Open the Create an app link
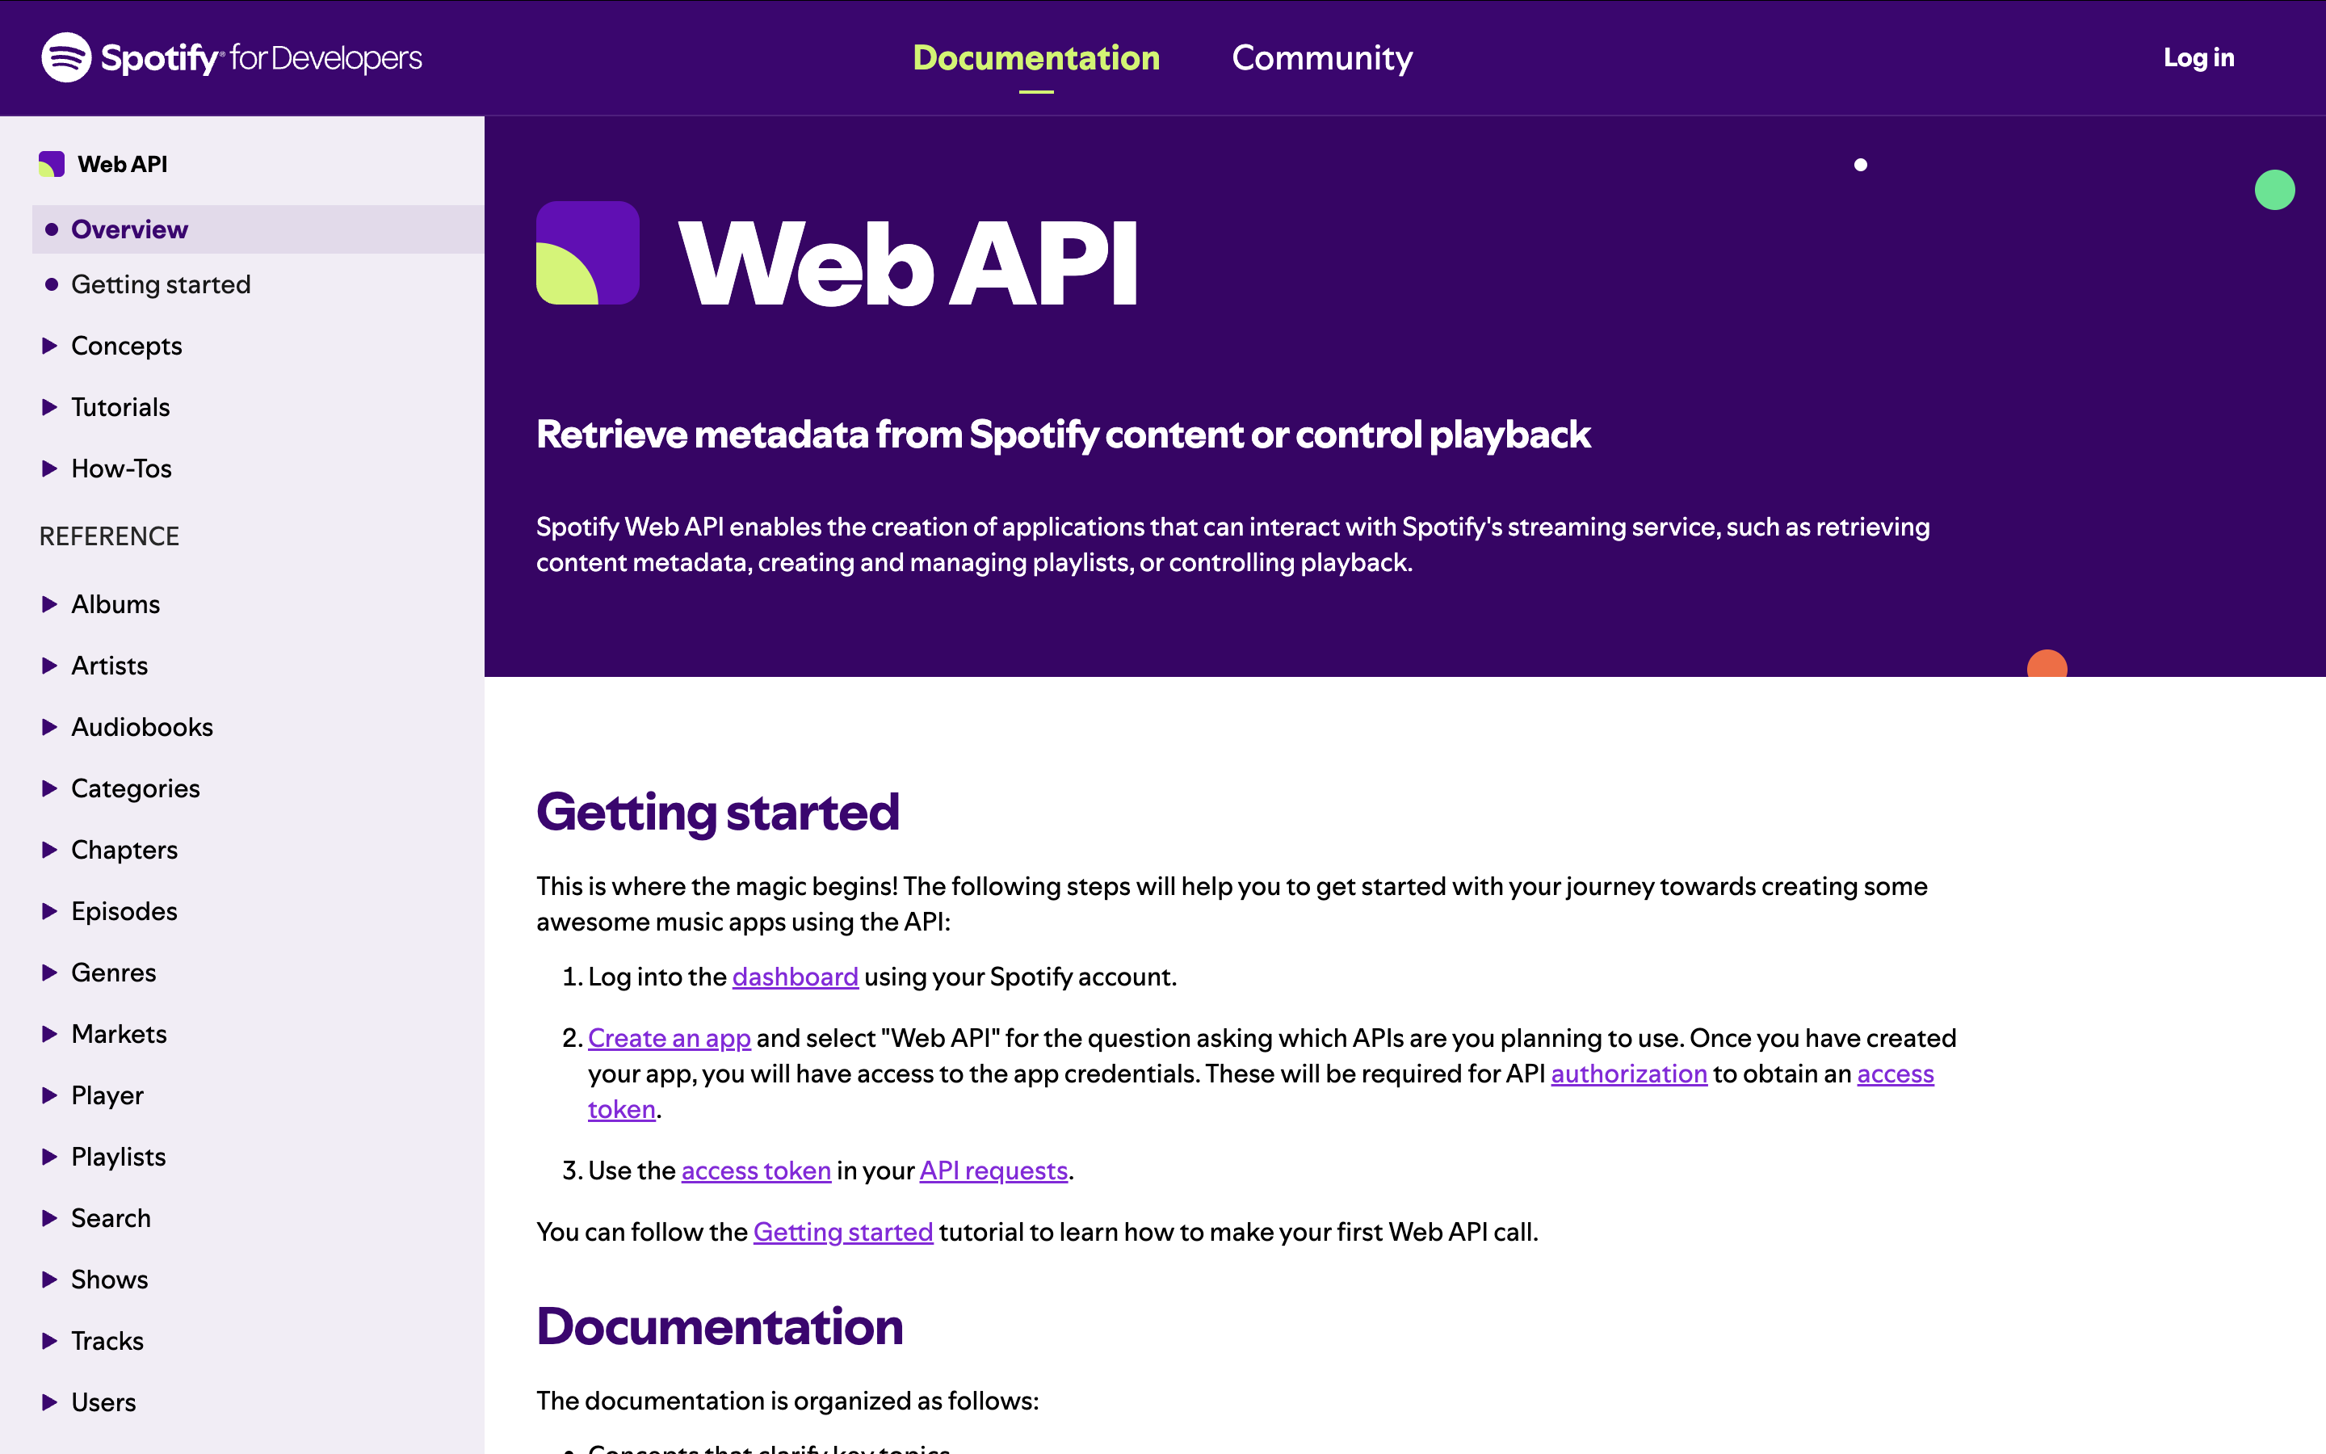Viewport: 2326px width, 1454px height. [669, 1039]
